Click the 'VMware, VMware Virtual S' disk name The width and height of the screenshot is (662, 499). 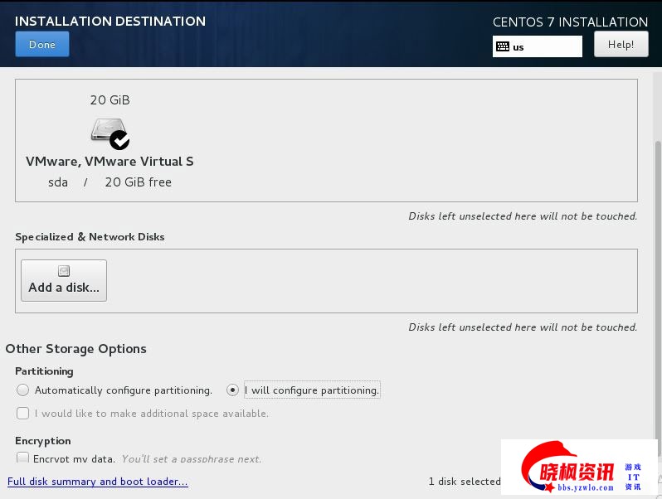110,162
